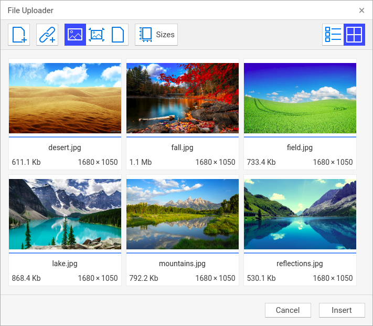Choose the lake.jpg thumbnail image
373x326 pixels.
(65, 214)
